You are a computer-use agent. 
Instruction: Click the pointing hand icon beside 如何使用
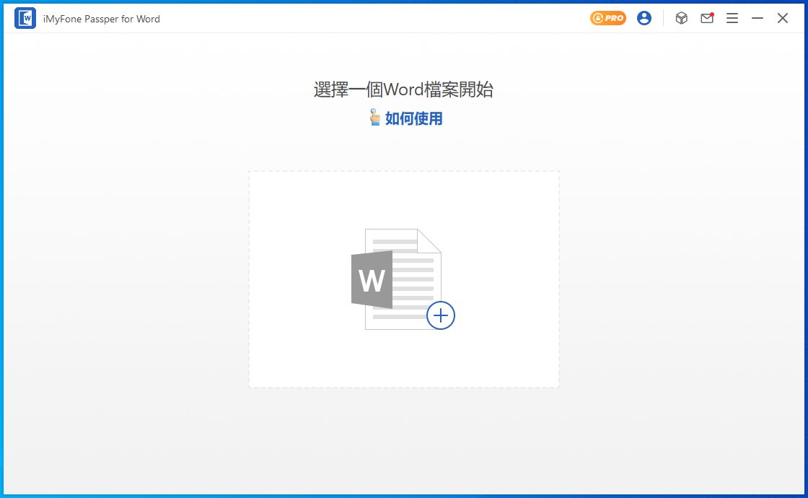374,118
